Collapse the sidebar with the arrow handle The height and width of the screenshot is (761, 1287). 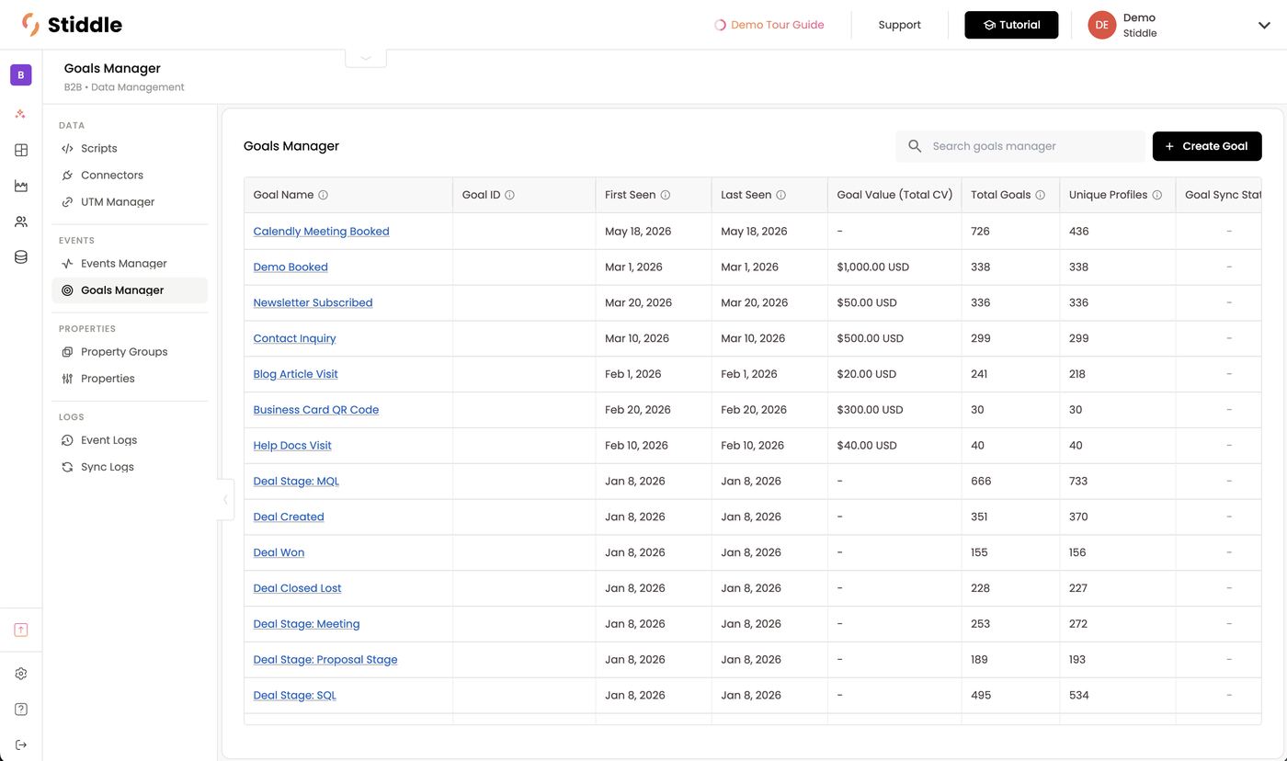(226, 500)
